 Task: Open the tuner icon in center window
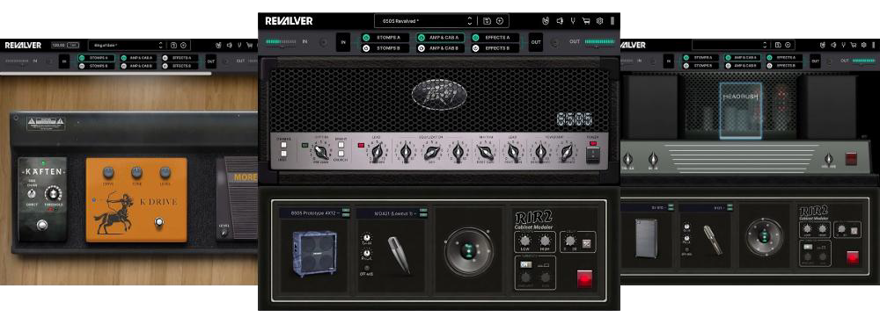click(573, 21)
